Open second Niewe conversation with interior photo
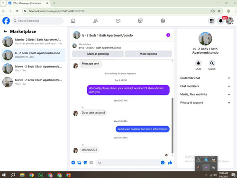Screen dimensions: 237x178 tap(33, 82)
